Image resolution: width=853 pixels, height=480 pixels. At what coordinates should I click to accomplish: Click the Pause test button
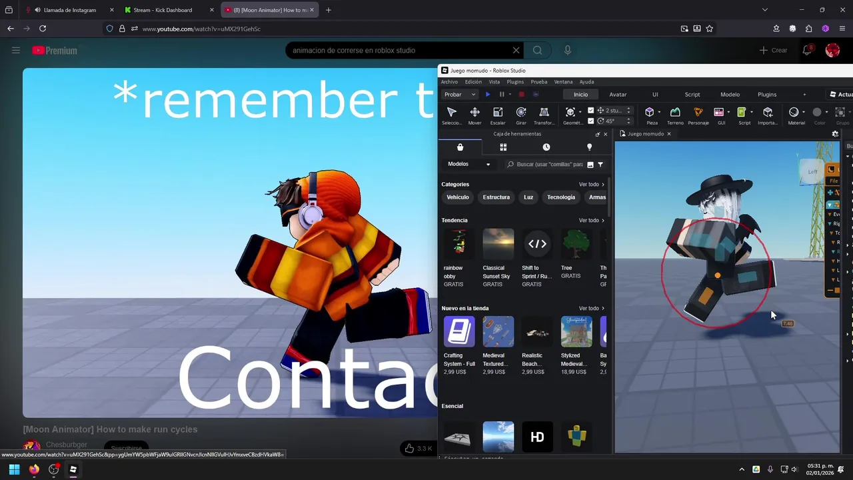coord(502,95)
